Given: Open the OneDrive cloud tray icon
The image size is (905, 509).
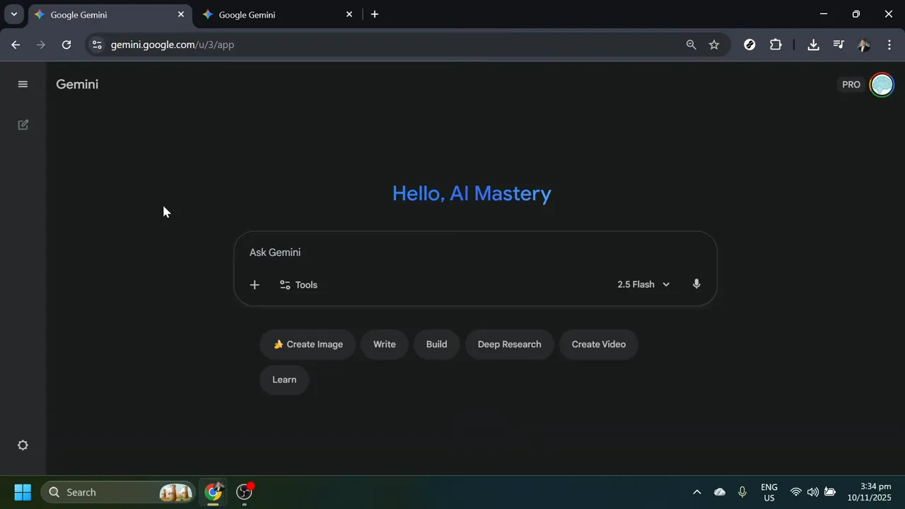Looking at the screenshot, I should [720, 492].
